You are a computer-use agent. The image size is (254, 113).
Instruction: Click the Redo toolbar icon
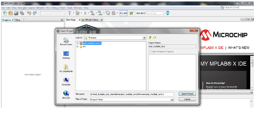click(x=35, y=13)
